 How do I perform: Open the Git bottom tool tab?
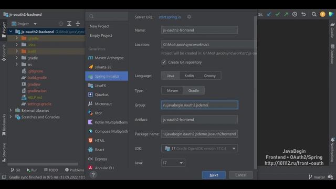click(15, 170)
